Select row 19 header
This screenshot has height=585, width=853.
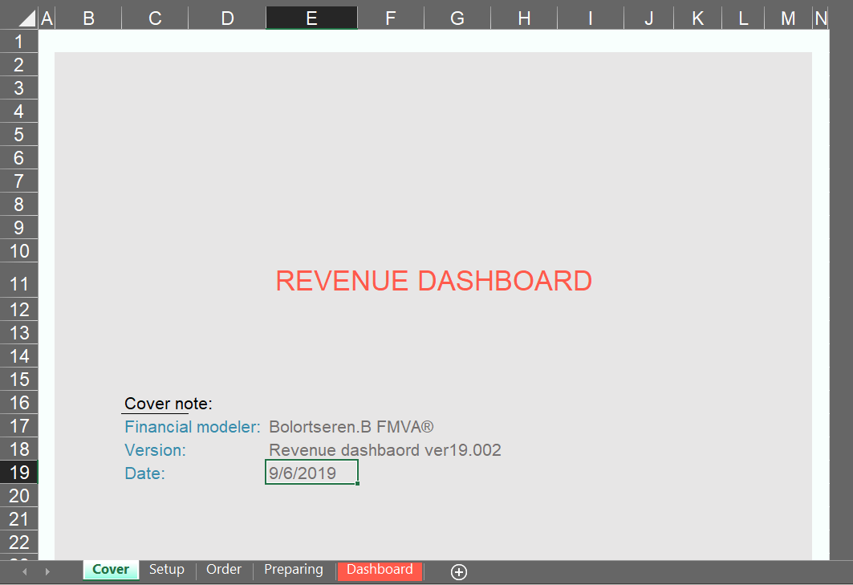[19, 473]
